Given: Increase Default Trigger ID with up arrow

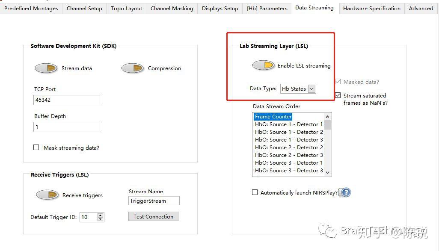Looking at the screenshot, I should pyautogui.click(x=100, y=215).
